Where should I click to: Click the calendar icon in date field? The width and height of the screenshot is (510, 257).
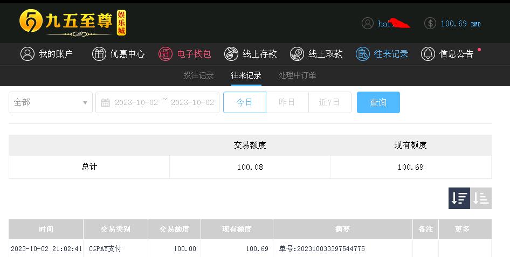coord(105,103)
